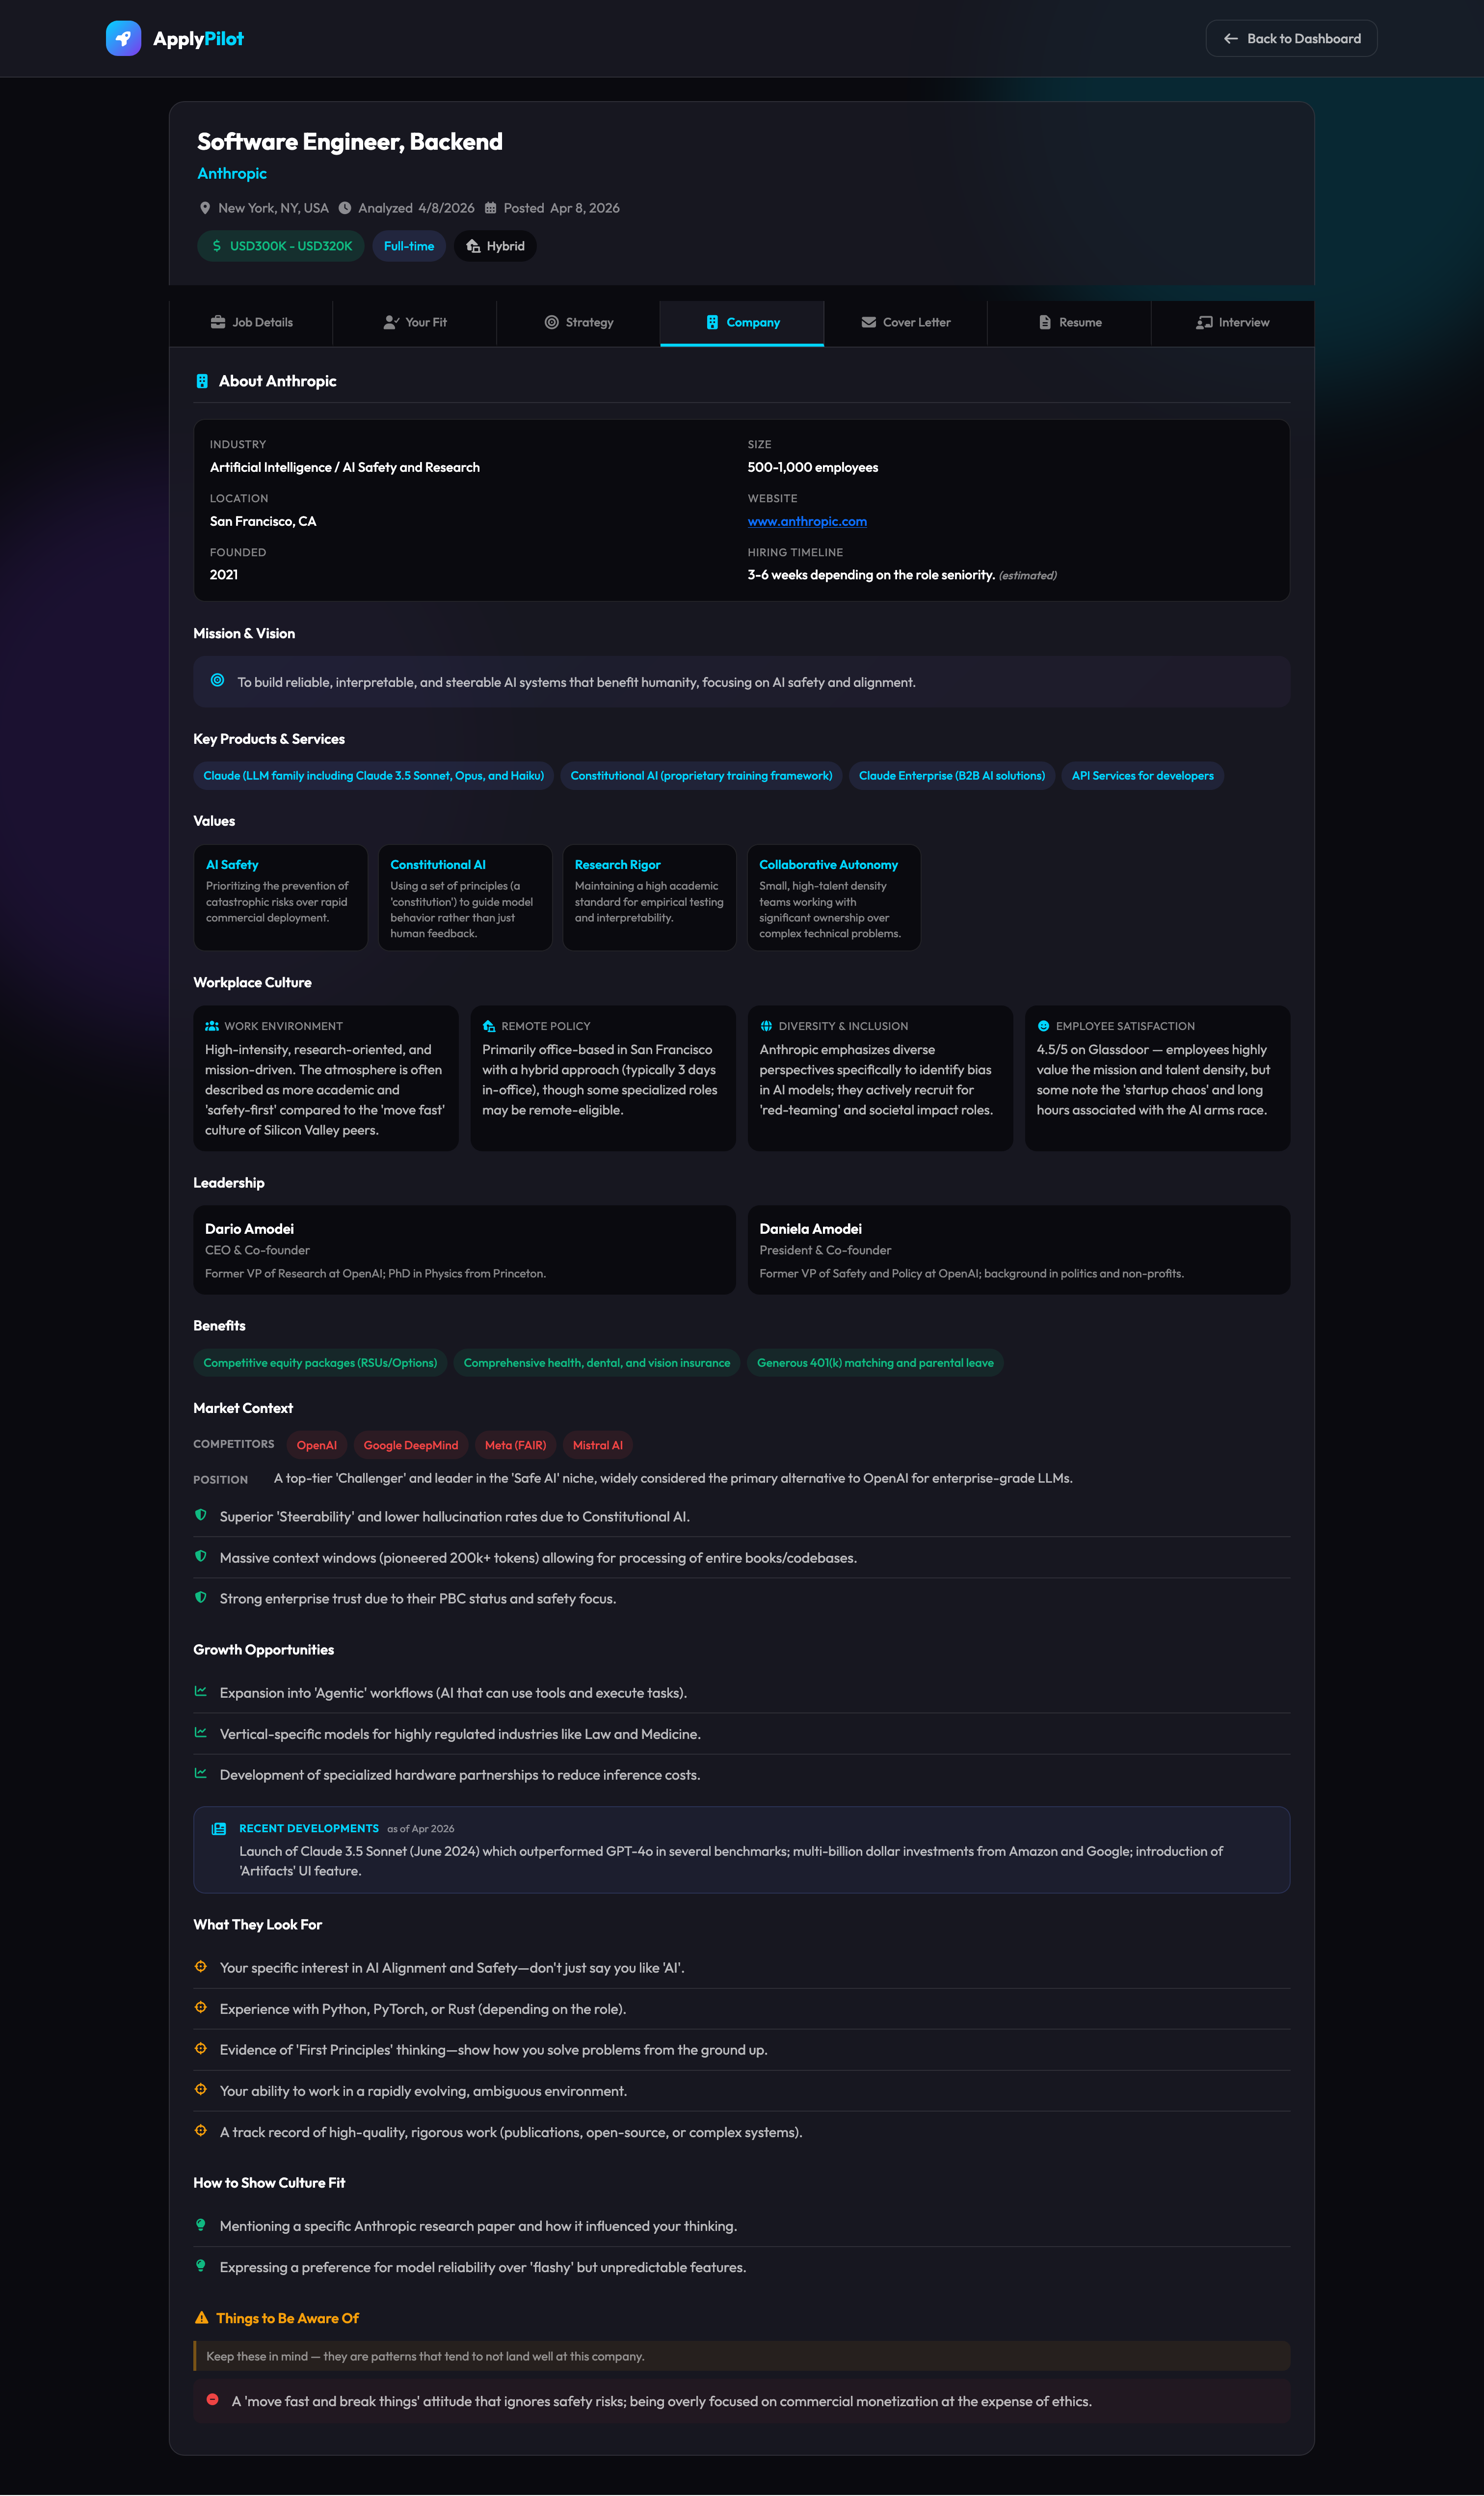Click the shield icon beside Massive context windows
This screenshot has height=2496, width=1484.
[x=201, y=1556]
